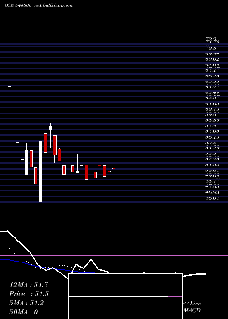This screenshot has width=228, height=319.
Task: Click the 69.94 price axis label
Action: [212, 54]
